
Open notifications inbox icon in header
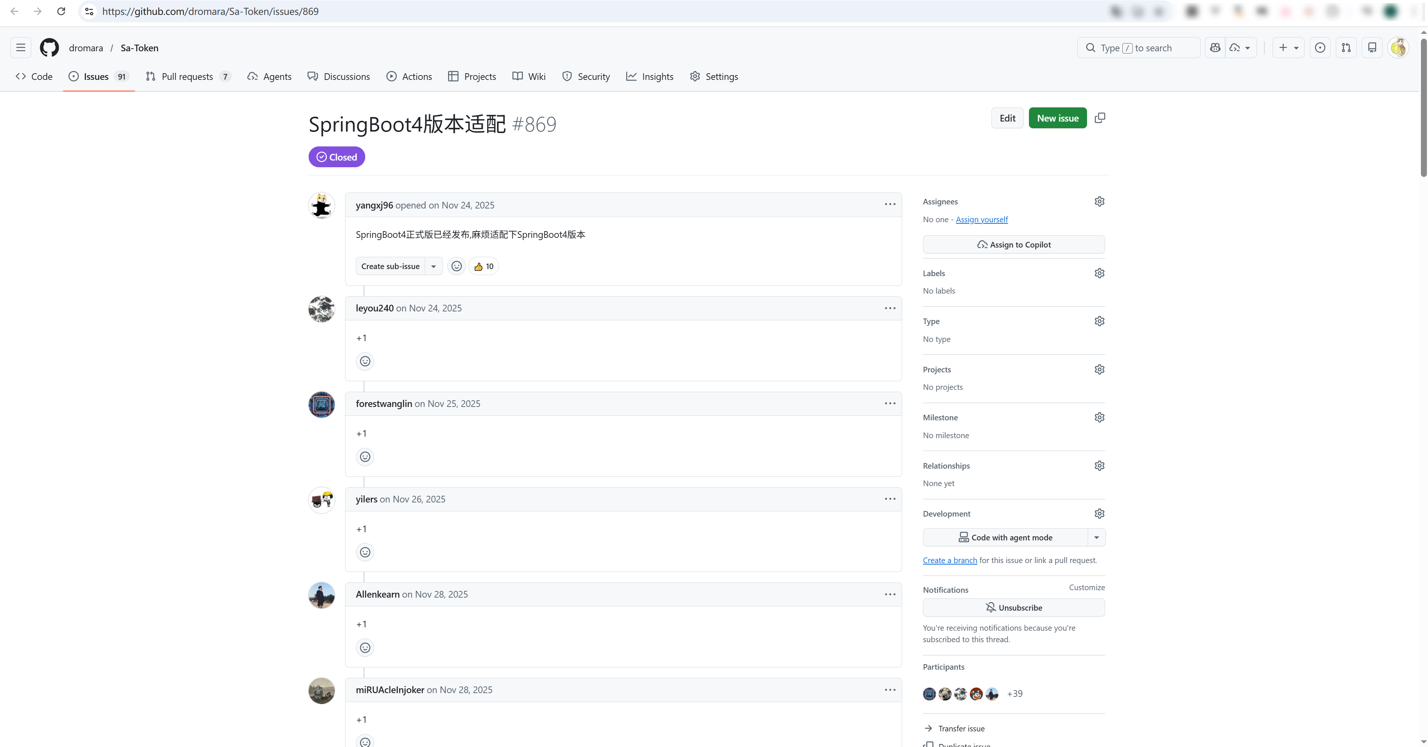[x=1371, y=48]
